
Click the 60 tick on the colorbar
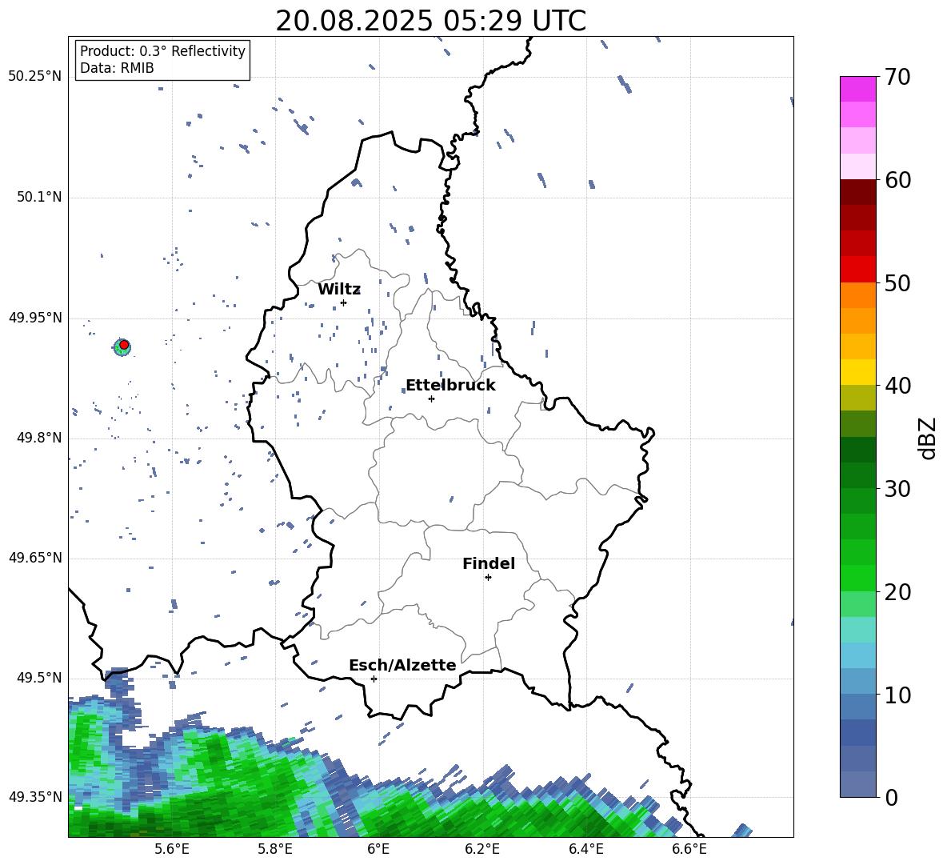tap(897, 179)
